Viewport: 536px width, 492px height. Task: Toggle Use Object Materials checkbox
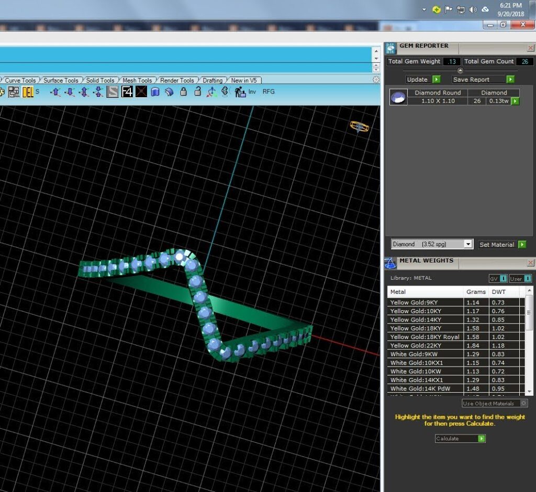[x=495, y=403]
